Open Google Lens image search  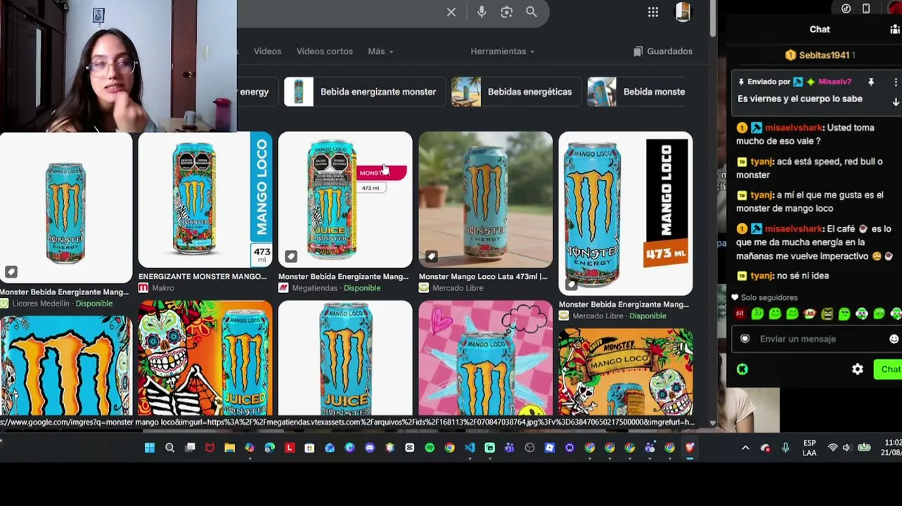pyautogui.click(x=506, y=12)
